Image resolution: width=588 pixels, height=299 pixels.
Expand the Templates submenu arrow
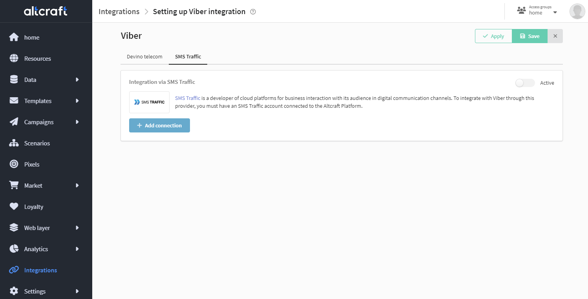[77, 101]
